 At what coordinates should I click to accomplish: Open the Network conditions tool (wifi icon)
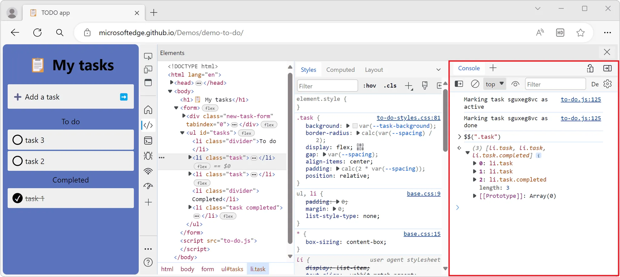click(x=148, y=171)
